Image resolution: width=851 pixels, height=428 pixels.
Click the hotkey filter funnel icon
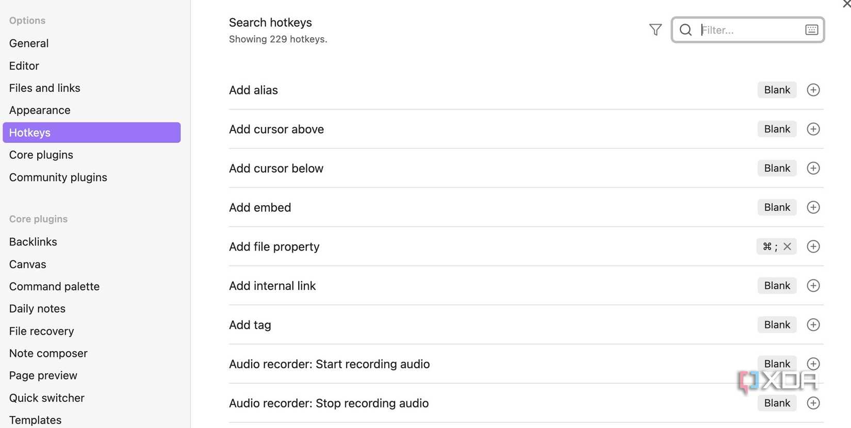[x=655, y=30]
